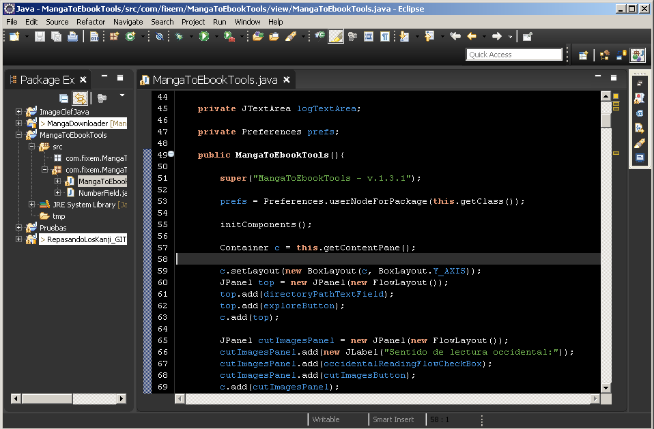Screen dimensions: 654x429
Task: Open the Window menu
Action: point(247,22)
